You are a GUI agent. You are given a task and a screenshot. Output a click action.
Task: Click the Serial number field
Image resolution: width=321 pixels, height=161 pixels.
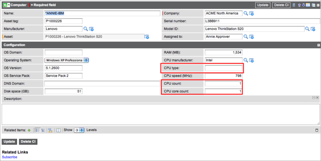(262, 21)
